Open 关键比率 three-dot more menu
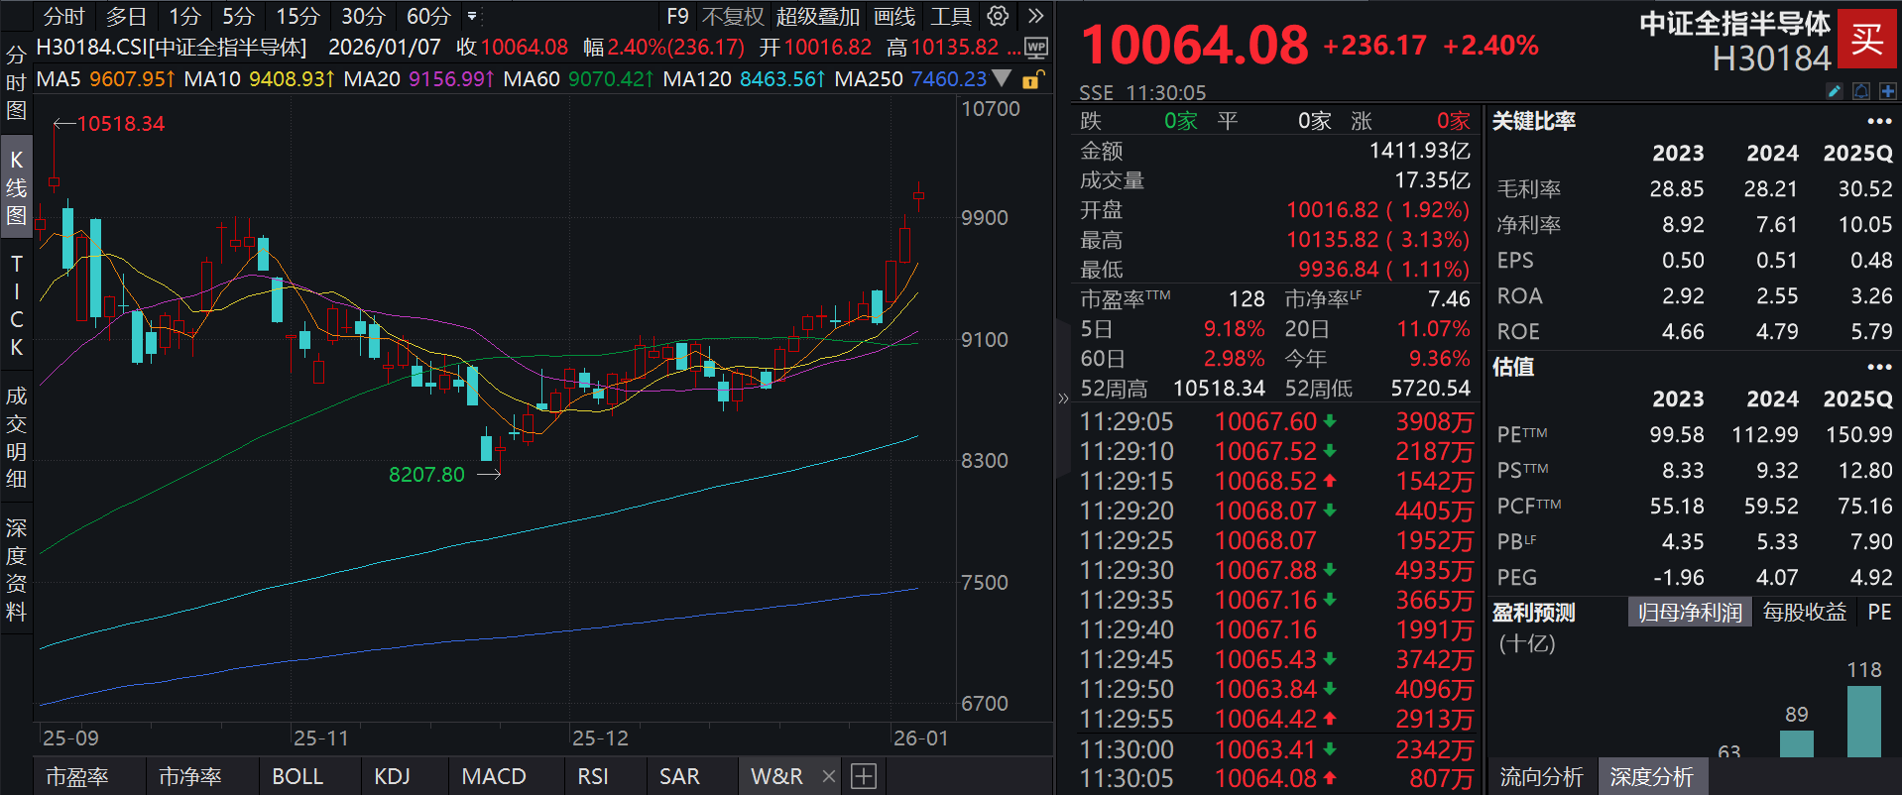Image resolution: width=1902 pixels, height=795 pixels. 1879,121
